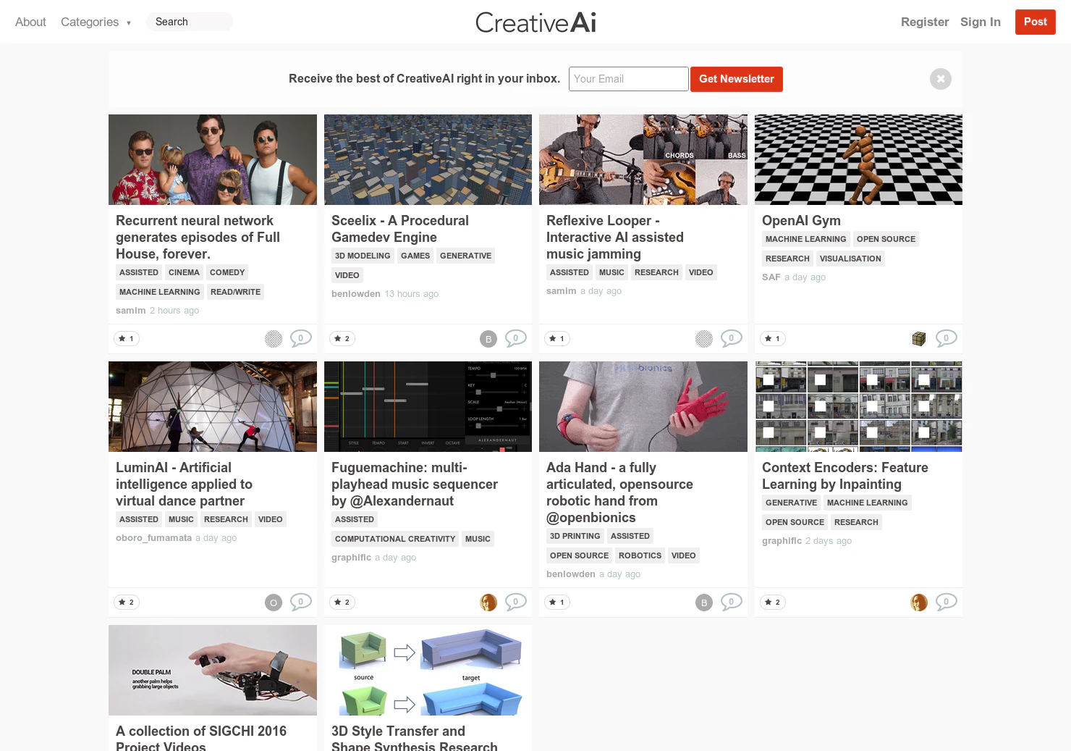Expand the Categories dropdown
1071x751 pixels.
(x=96, y=22)
